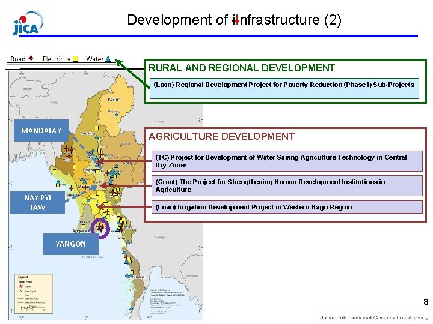Viewport: 433px width, 324px height.
Task: Click the slide title Development of Infrastructure (2)
Action: (x=234, y=20)
